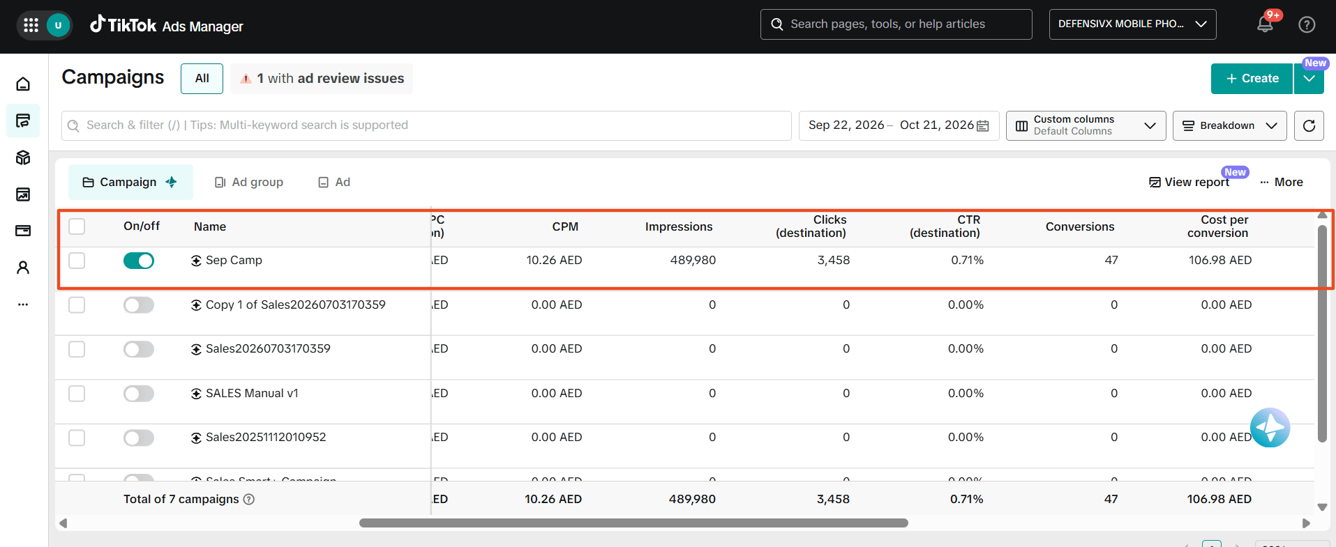The image size is (1336, 547).
Task: Focus the Search & filter field
Action: point(426,125)
